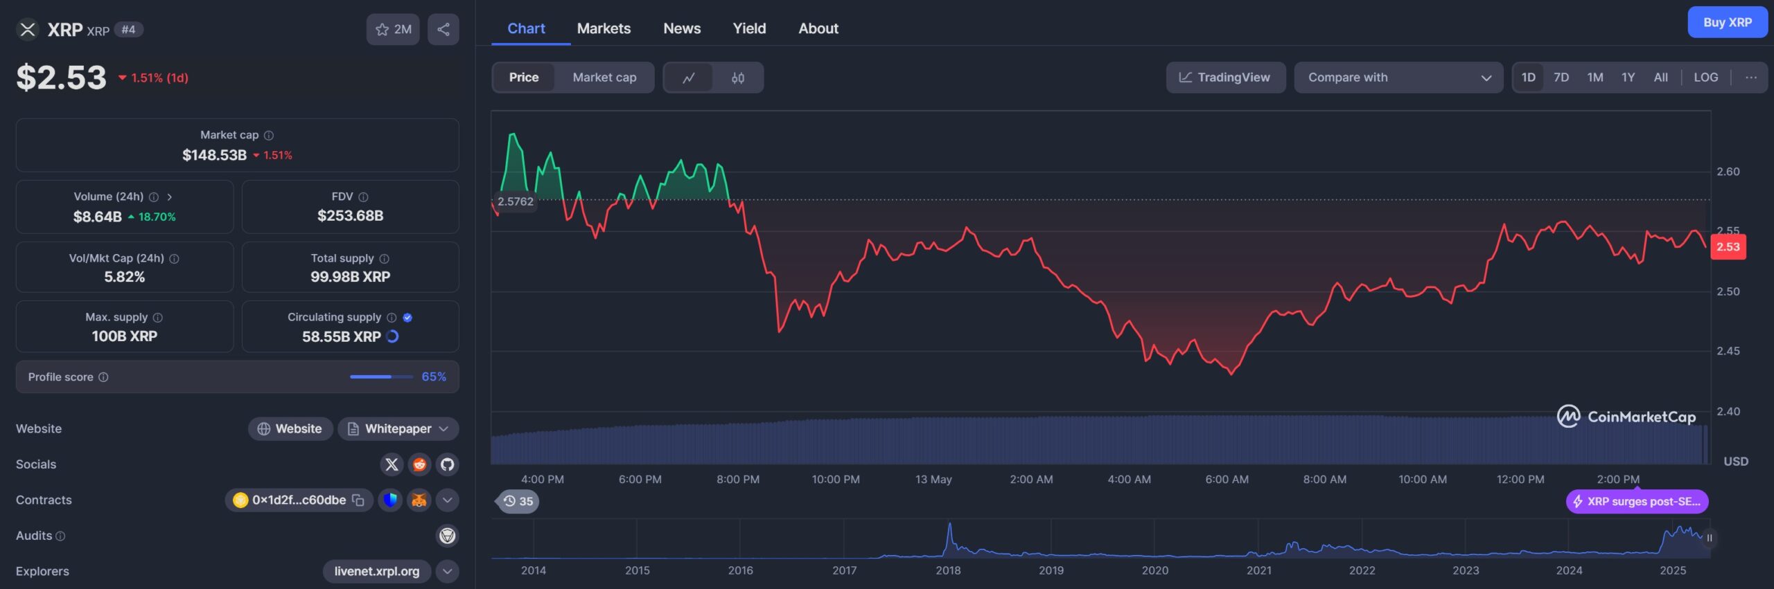Expand more contracts chevron
Viewport: 1774px width, 589px height.
click(x=448, y=500)
